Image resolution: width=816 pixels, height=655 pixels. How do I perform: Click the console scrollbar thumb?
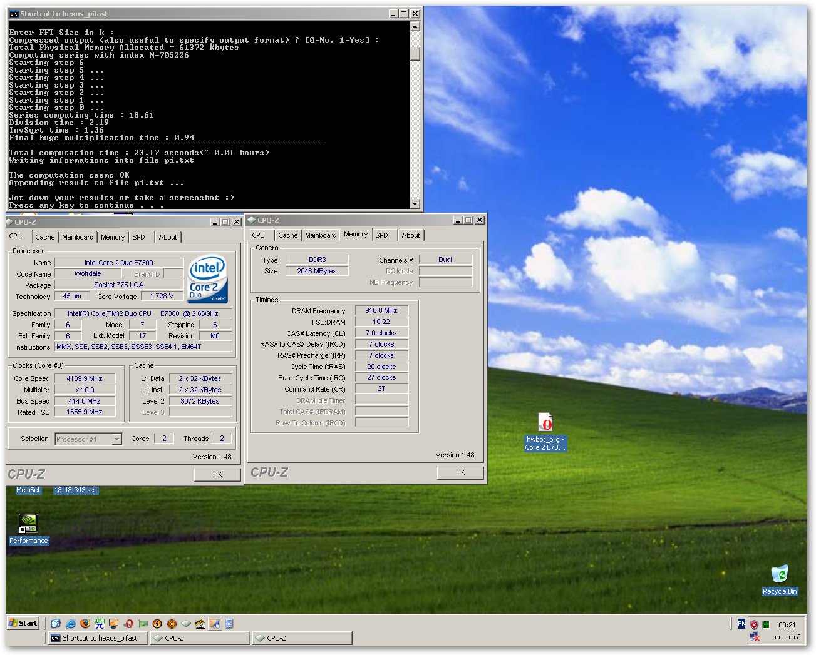pos(415,54)
